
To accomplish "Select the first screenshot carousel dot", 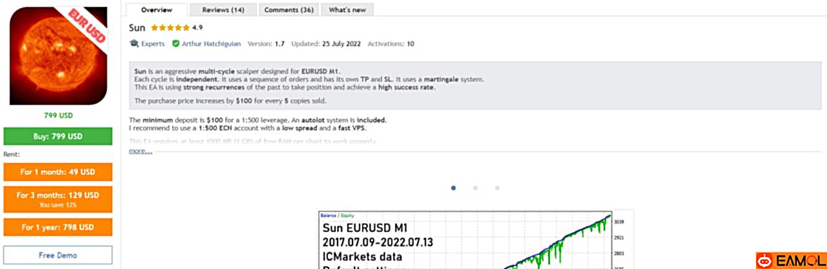I will coord(454,188).
